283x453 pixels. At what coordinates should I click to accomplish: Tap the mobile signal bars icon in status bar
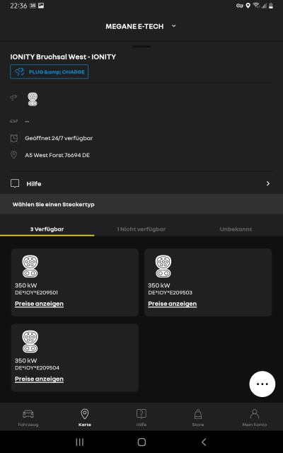click(264, 6)
